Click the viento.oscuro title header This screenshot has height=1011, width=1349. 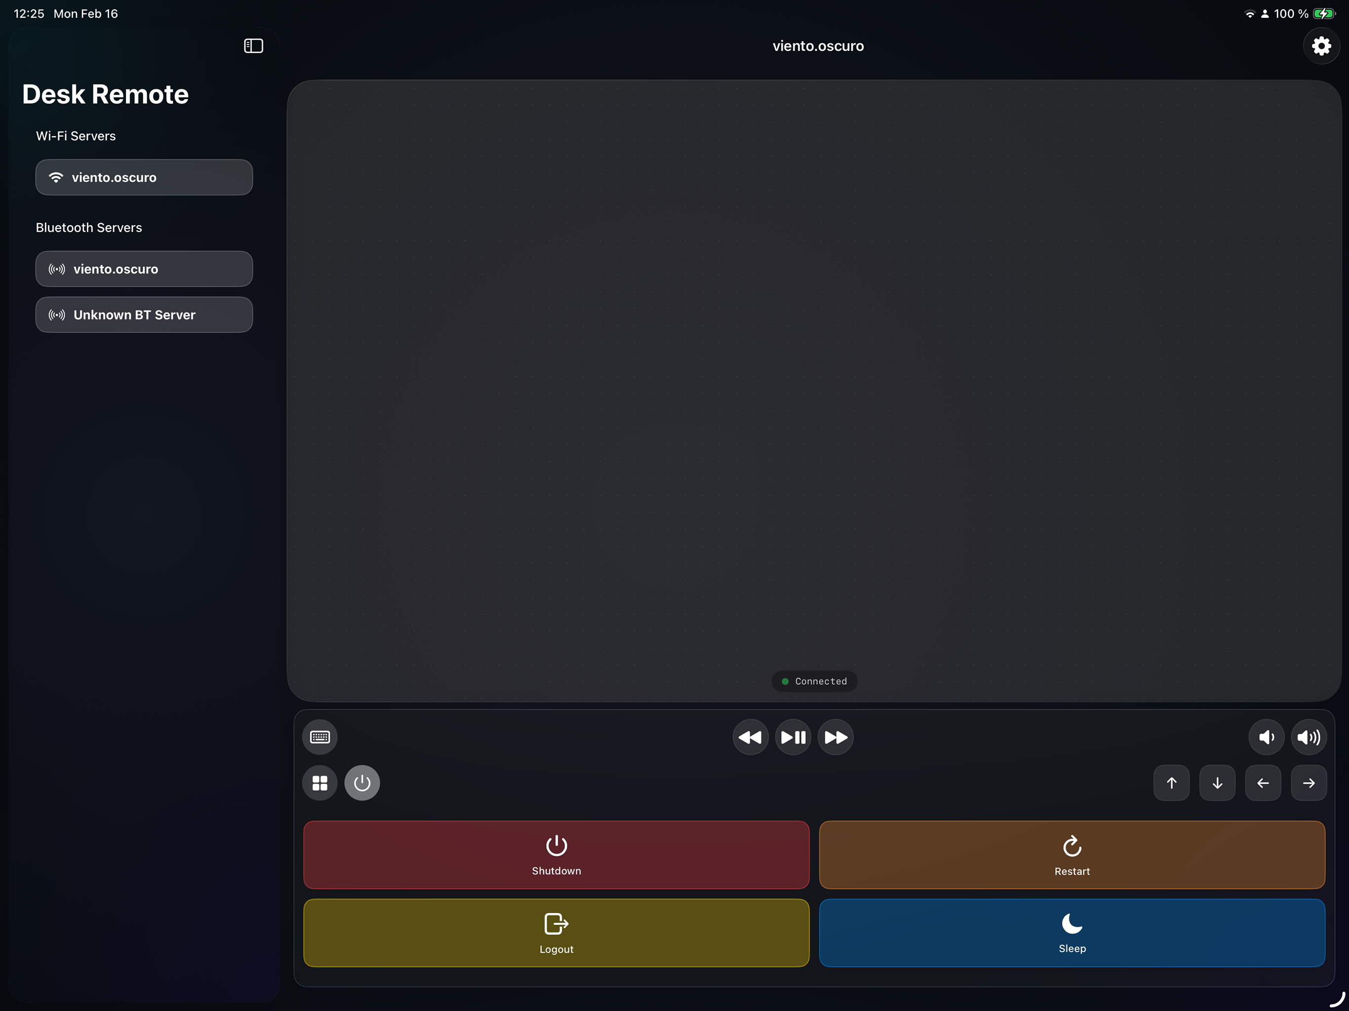pyautogui.click(x=818, y=46)
